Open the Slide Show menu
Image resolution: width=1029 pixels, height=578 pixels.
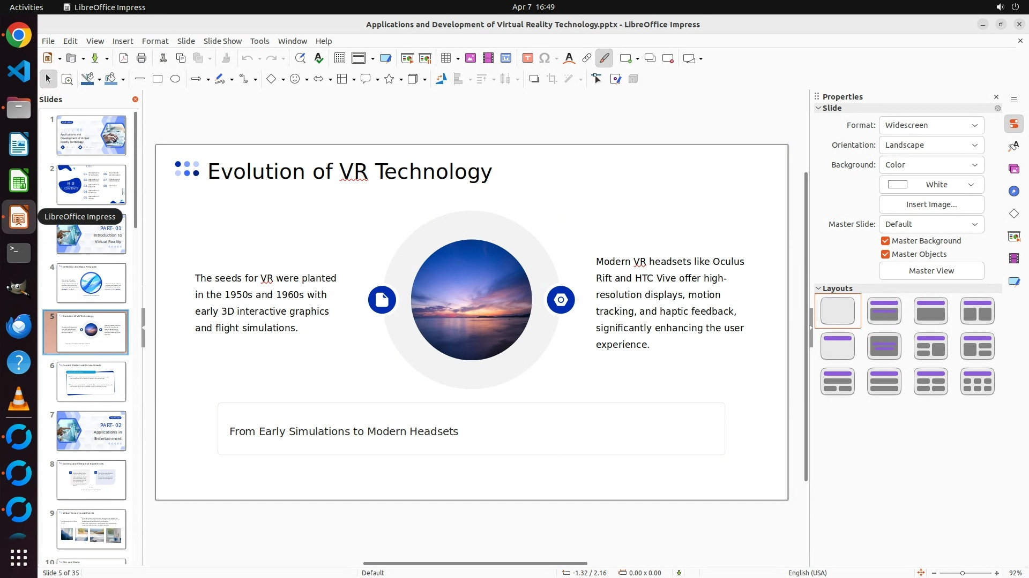(222, 41)
